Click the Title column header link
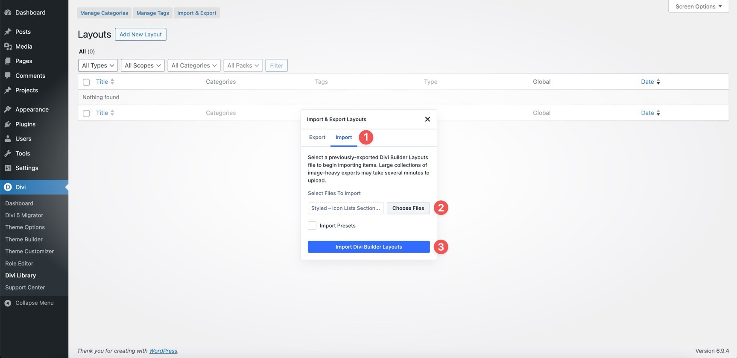737x358 pixels. pyautogui.click(x=102, y=82)
